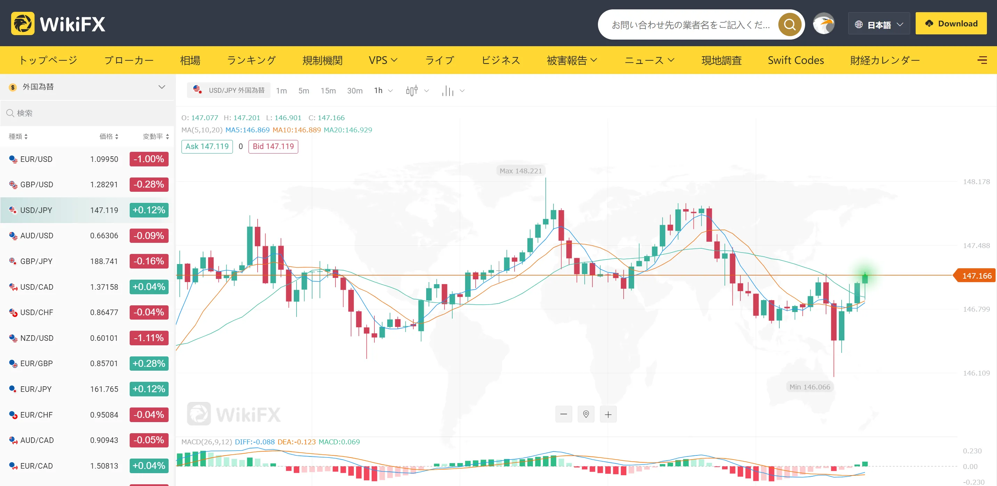Click the 検索 symbol search field
Screen dimensions: 997x486
tap(87, 113)
